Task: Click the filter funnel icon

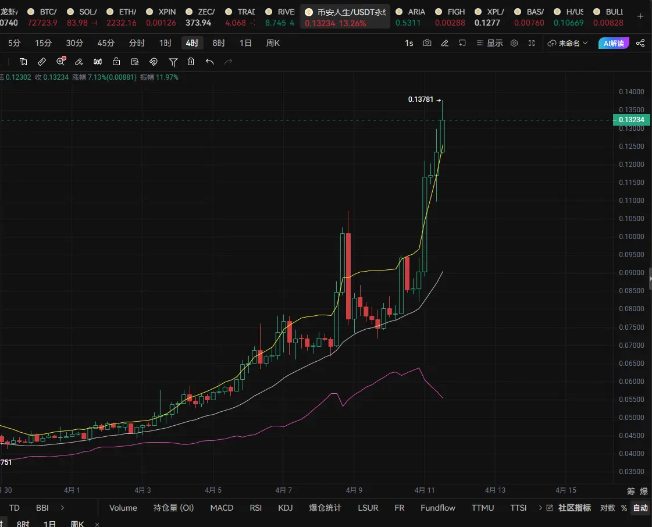Action: 173,62
